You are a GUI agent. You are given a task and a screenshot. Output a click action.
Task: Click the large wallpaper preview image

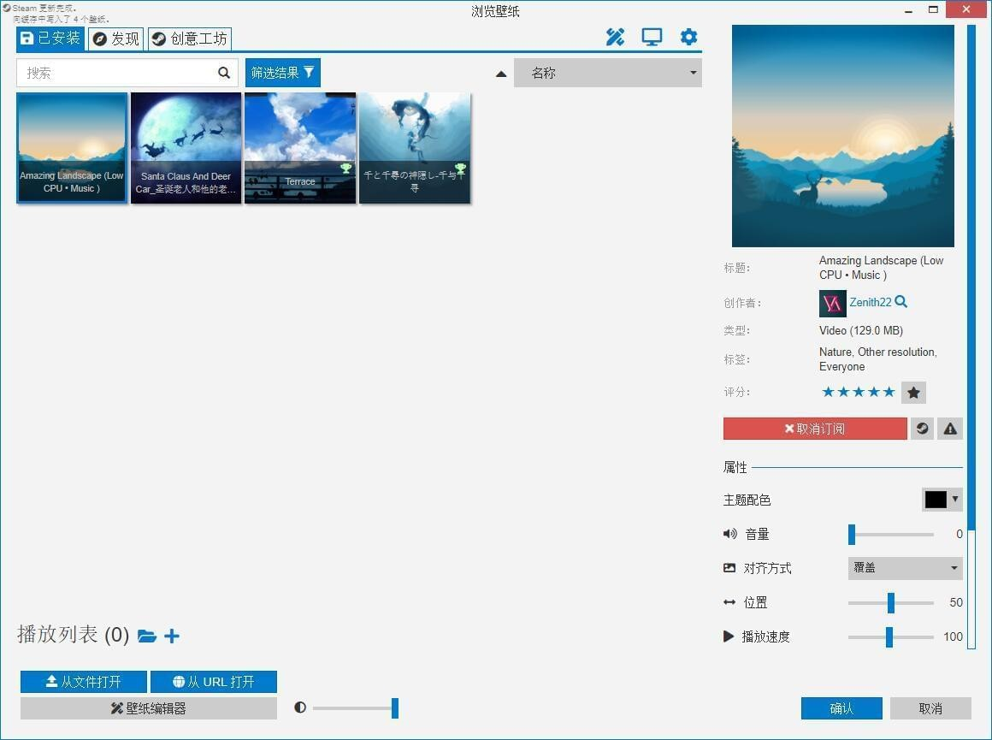[x=842, y=136]
